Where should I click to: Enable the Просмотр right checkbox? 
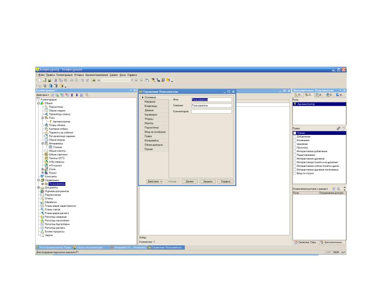point(295,148)
